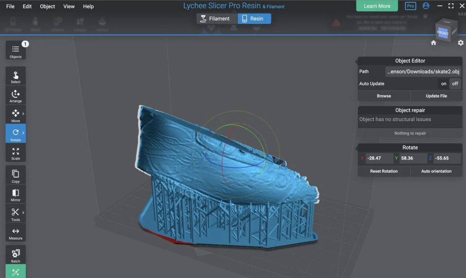Image resolution: width=466 pixels, height=278 pixels.
Task: Click the Reset Rotation button
Action: (384, 171)
